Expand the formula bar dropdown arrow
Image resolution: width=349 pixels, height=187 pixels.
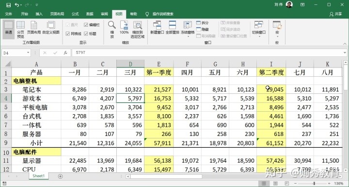click(x=345, y=53)
